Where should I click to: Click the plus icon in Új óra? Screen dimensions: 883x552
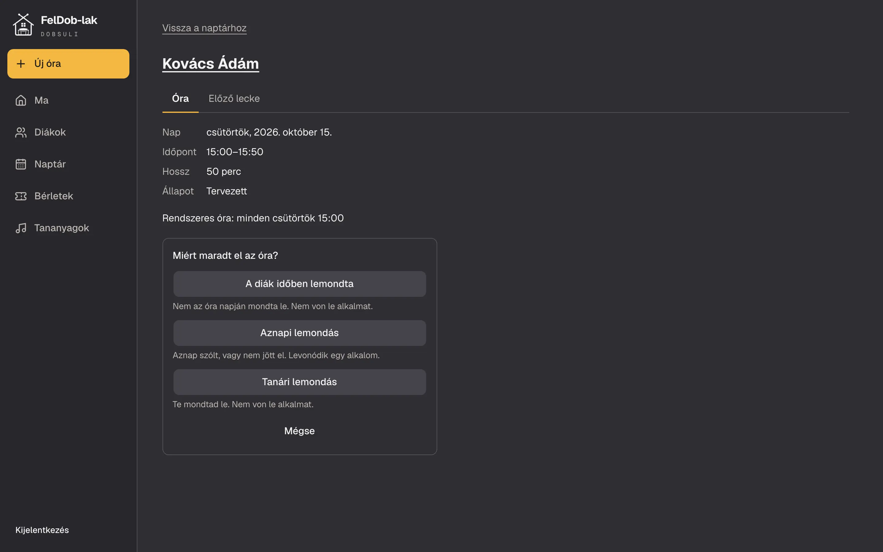pos(21,63)
